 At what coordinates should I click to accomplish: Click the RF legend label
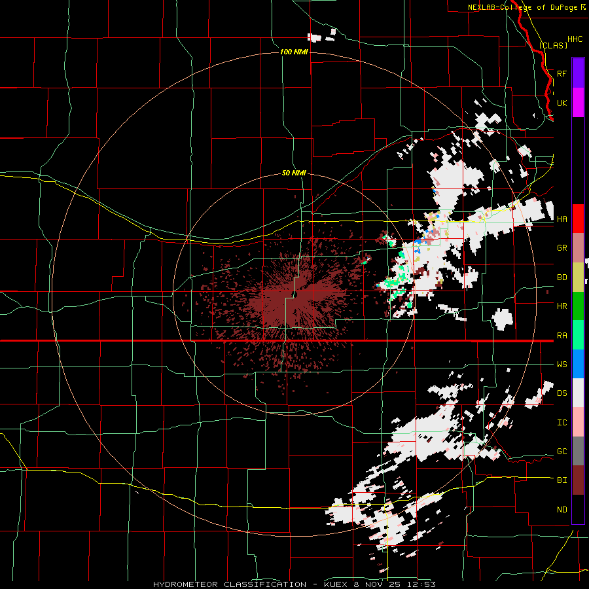(x=562, y=73)
